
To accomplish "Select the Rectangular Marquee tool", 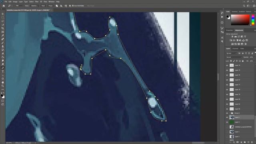I will (3, 18).
